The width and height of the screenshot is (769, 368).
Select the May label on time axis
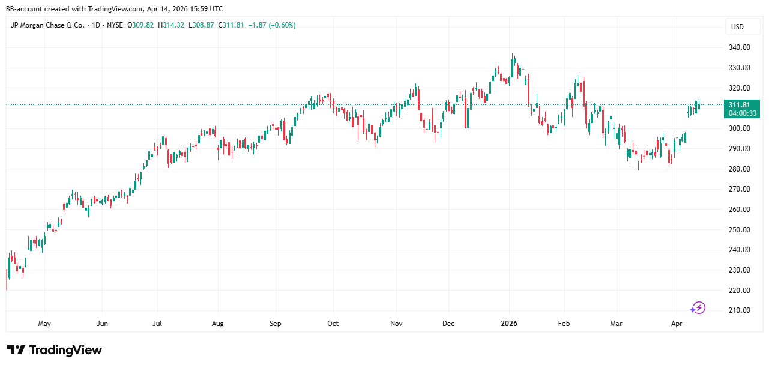tap(44, 324)
